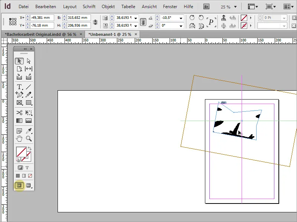The height and width of the screenshot is (222, 297).
Task: Pick the Scissors tool
Action: 19,112
